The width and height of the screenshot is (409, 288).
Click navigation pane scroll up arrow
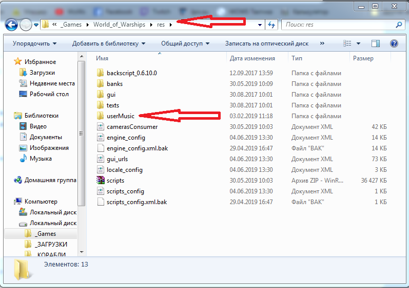coord(82,56)
